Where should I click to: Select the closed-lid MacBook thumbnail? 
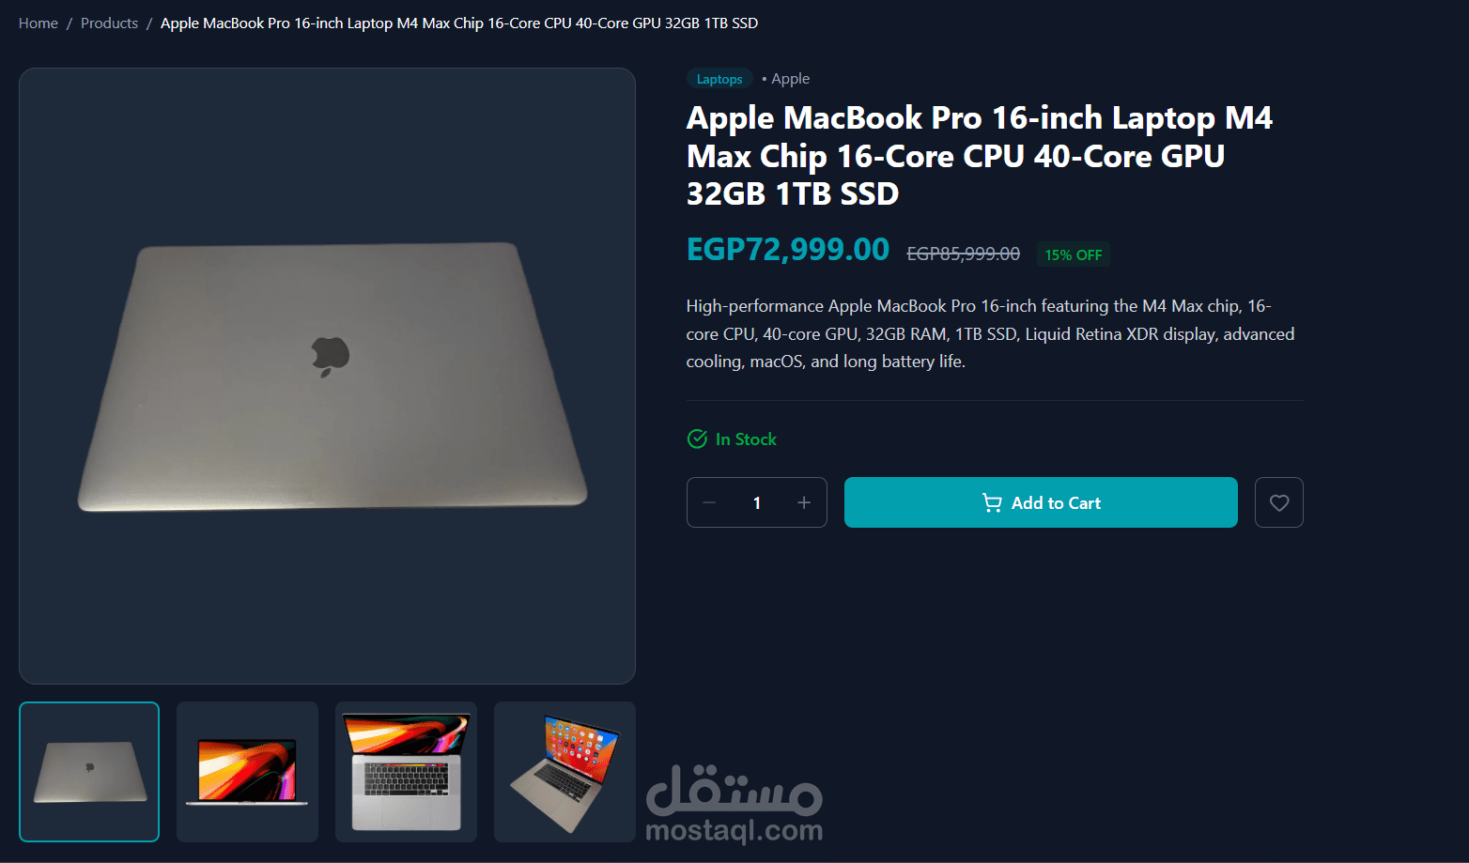point(89,772)
